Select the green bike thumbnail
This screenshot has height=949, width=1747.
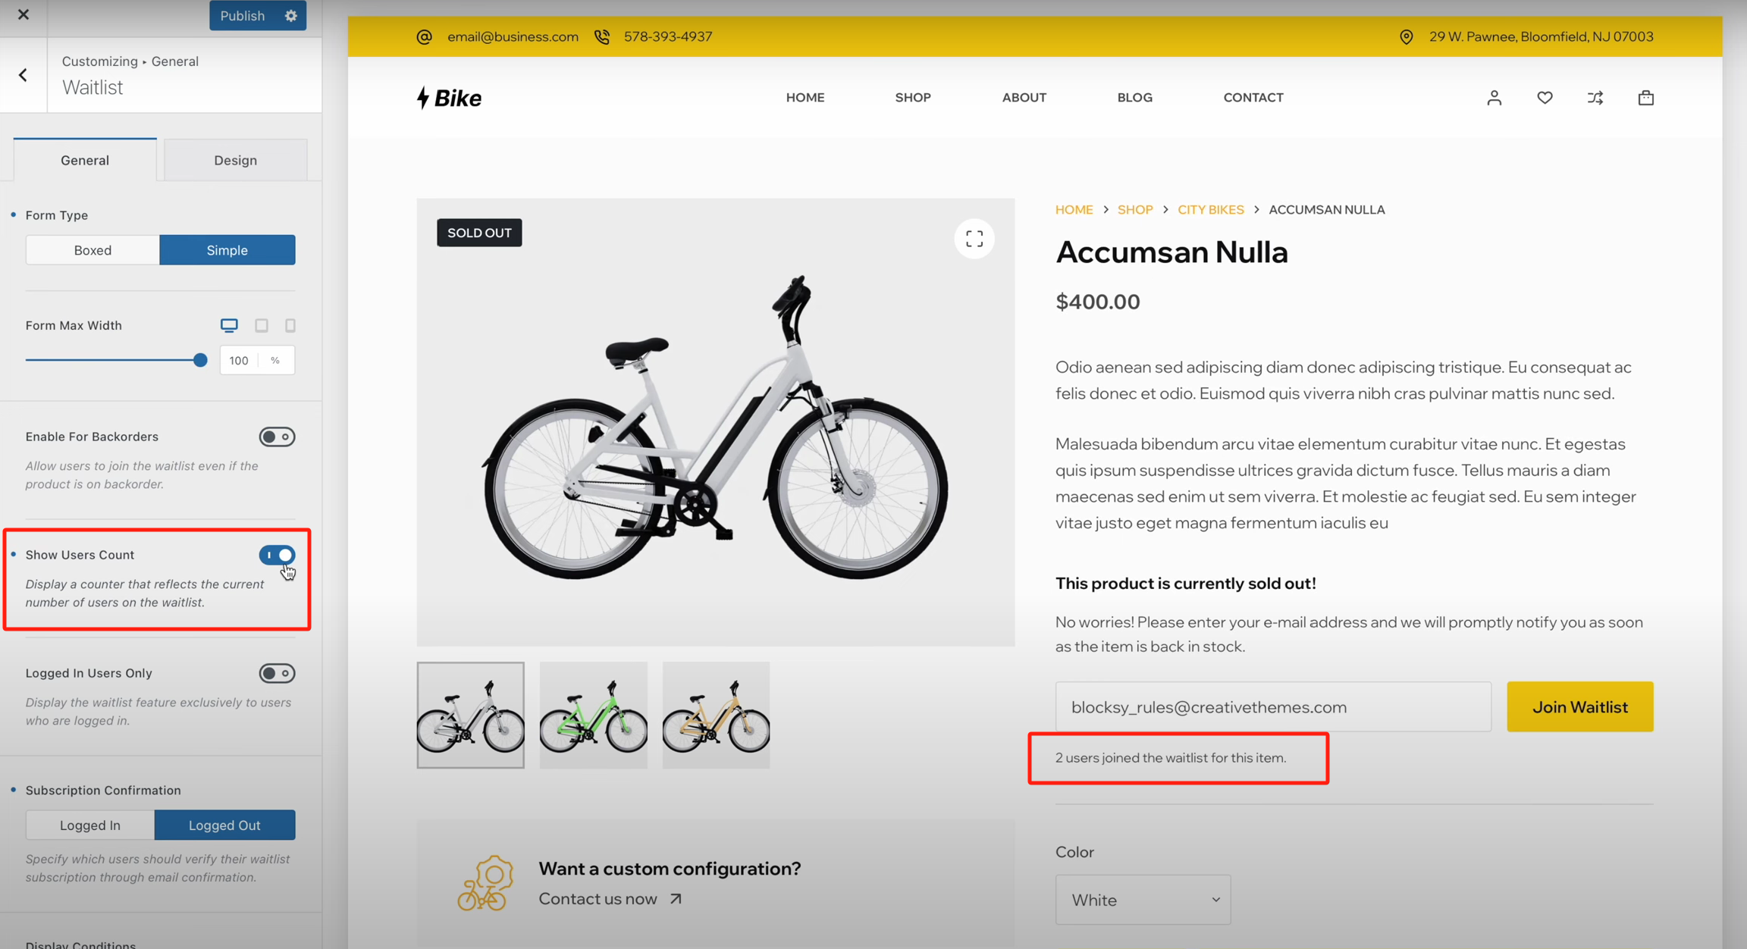click(x=593, y=716)
